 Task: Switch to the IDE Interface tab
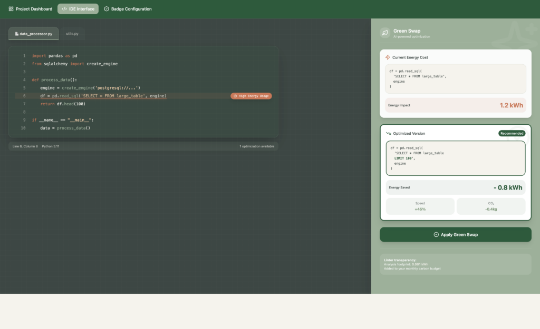[x=78, y=9]
